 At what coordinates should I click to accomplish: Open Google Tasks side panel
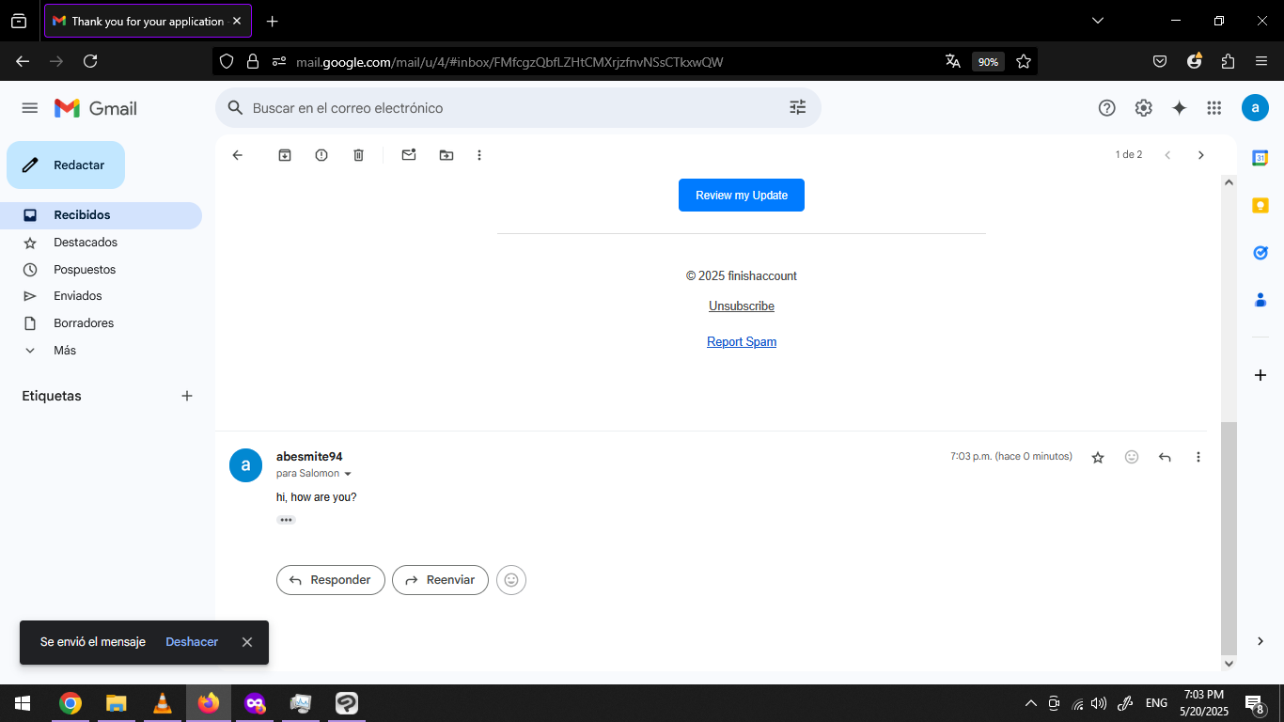(1261, 252)
